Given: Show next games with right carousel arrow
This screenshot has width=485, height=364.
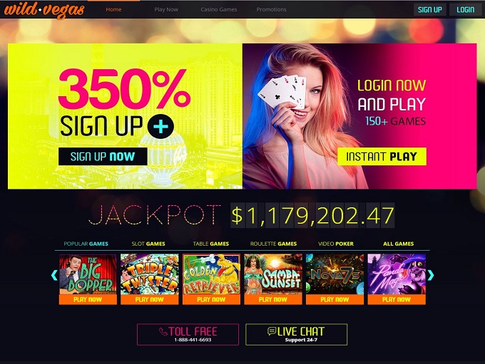Looking at the screenshot, I should [431, 275].
